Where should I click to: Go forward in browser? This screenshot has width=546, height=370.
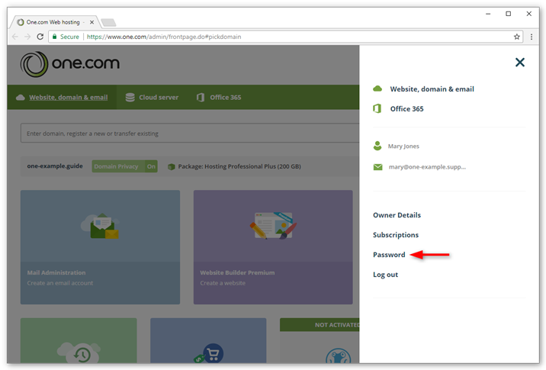(x=27, y=37)
